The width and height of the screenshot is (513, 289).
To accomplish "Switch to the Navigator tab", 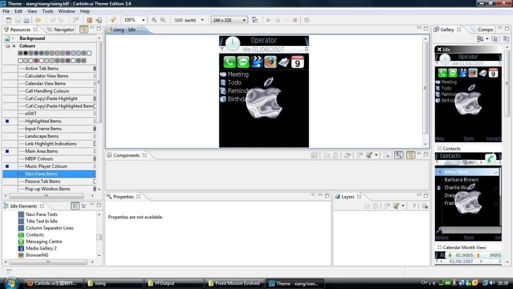I will pos(61,29).
